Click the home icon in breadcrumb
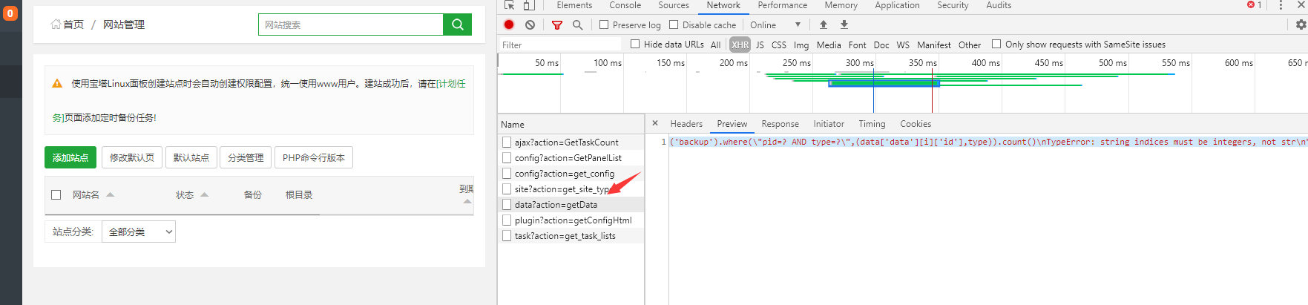The image size is (1308, 305). pyautogui.click(x=56, y=24)
